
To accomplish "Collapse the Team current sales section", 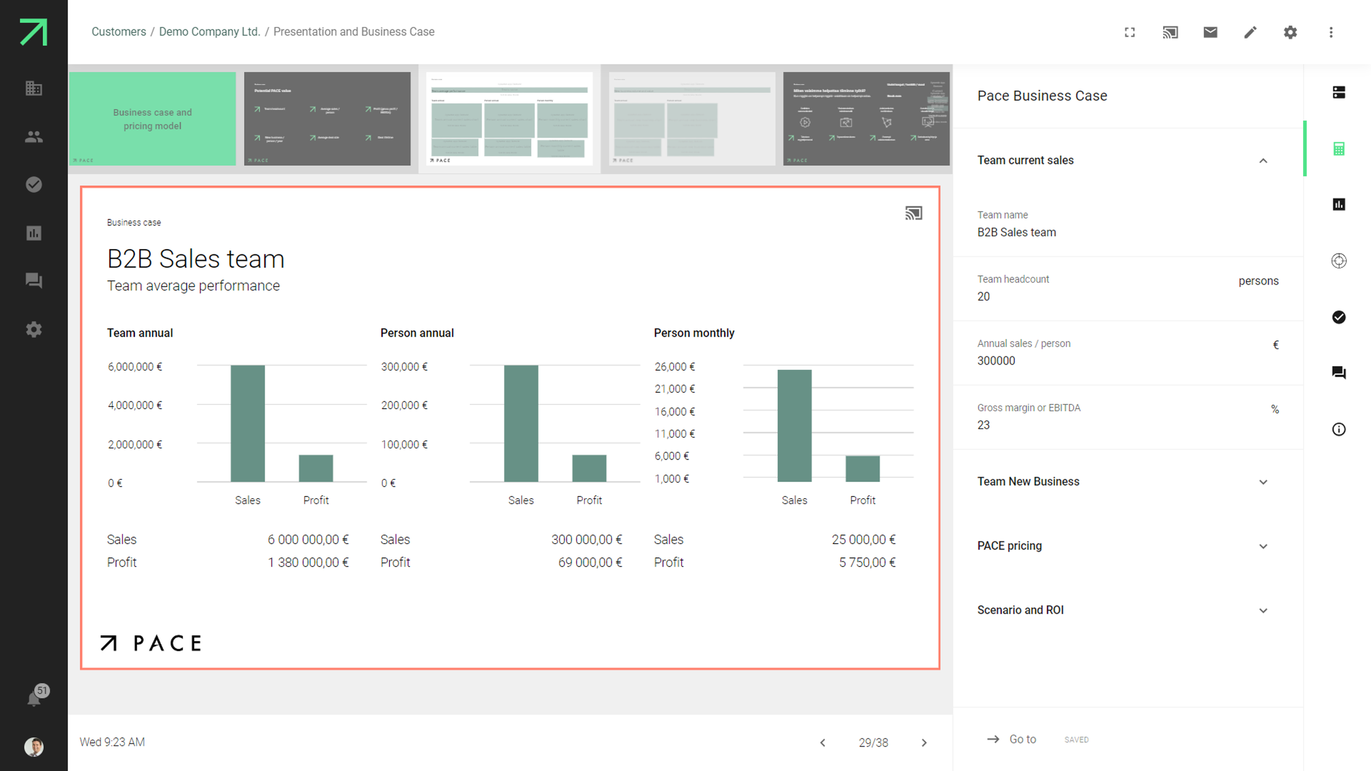I will pyautogui.click(x=1263, y=161).
